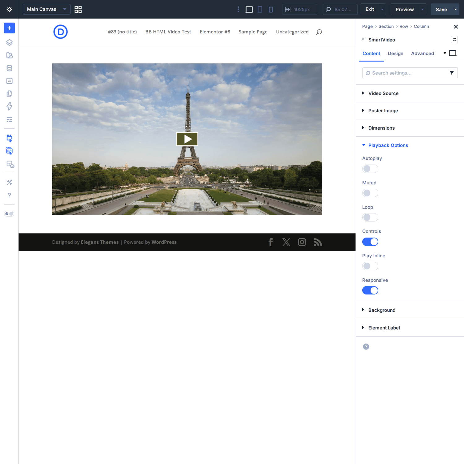Click the Facebook icon in footer
Screen dimensions: 464x464
[271, 242]
